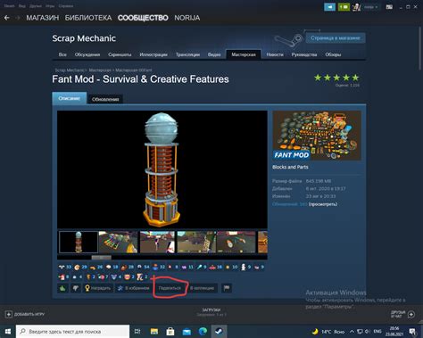Select the second screenshot thumbnail

(119, 242)
